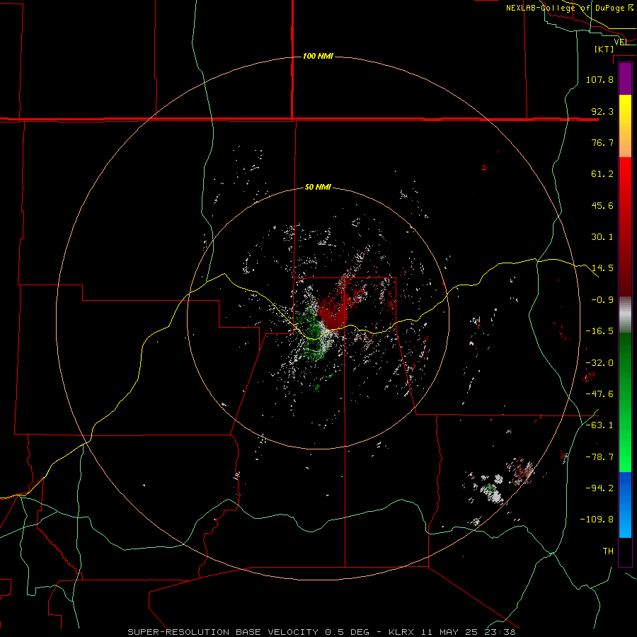
Task: Click the 107.8 legend value
Action: point(599,79)
